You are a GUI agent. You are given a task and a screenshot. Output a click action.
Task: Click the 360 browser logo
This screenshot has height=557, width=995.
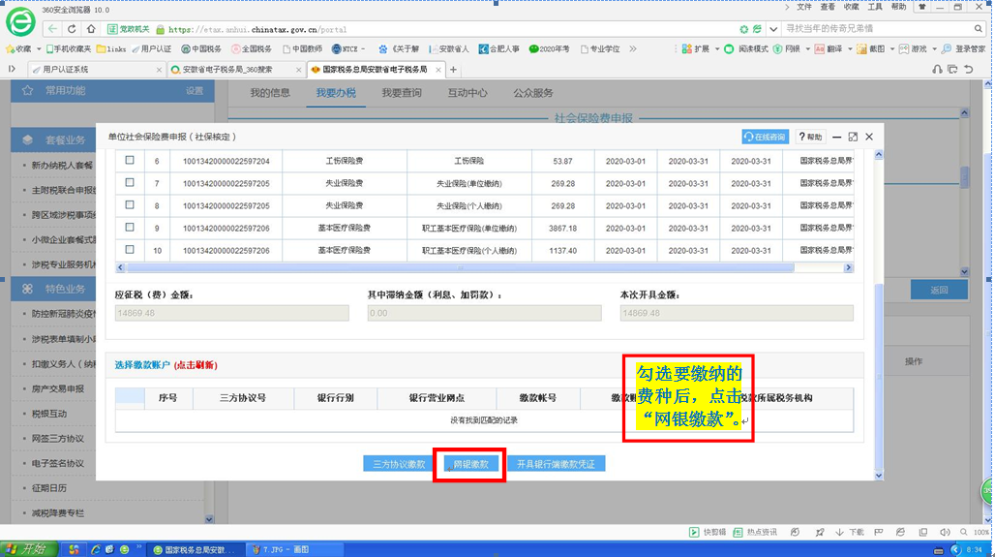pos(20,23)
